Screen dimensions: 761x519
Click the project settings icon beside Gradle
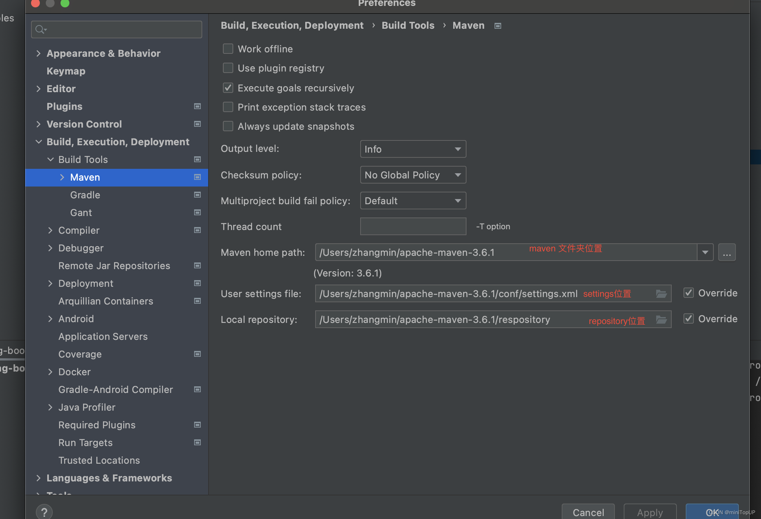(x=197, y=195)
